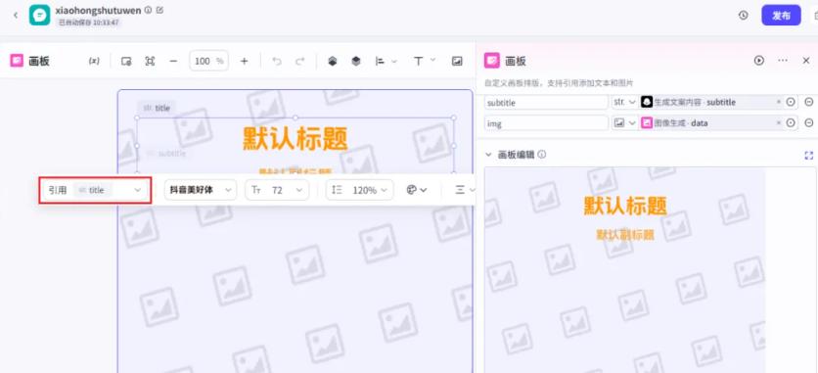
Task: Change the str type of subtitle row
Action: click(624, 102)
